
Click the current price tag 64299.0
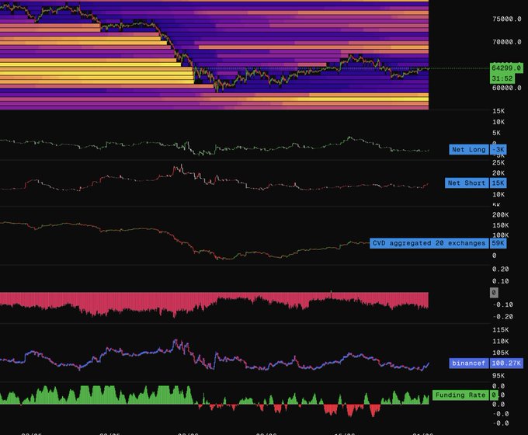point(506,68)
